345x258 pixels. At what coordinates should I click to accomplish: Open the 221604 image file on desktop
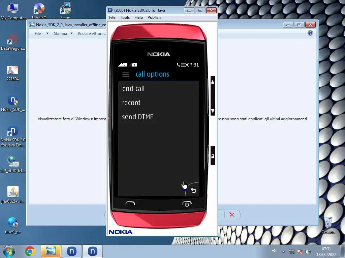point(12,74)
